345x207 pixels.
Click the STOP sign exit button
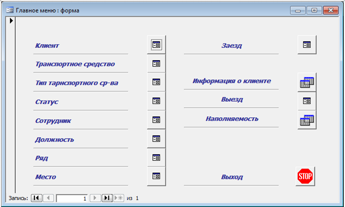(305, 176)
